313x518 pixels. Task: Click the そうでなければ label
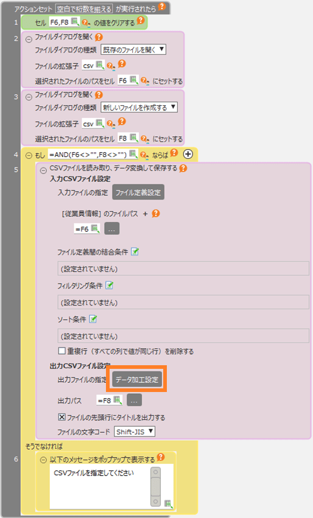coord(44,446)
